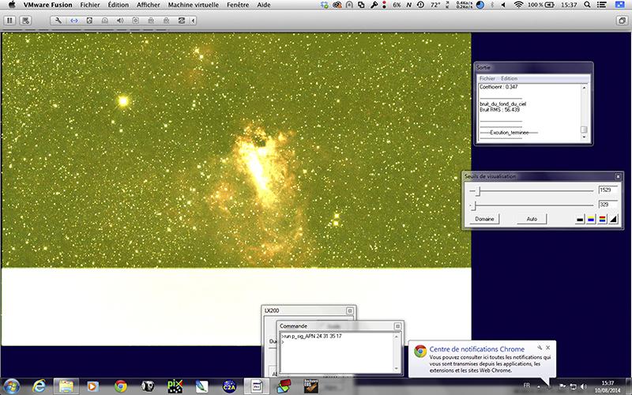Open the Fichier menu in VMware Fusion
632x395 pixels.
point(90,5)
